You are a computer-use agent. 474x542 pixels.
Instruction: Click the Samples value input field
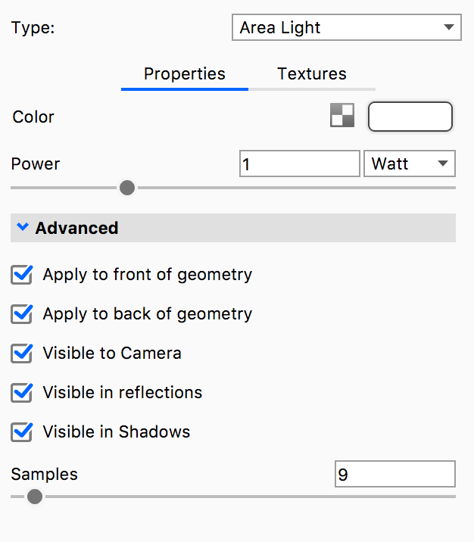394,475
